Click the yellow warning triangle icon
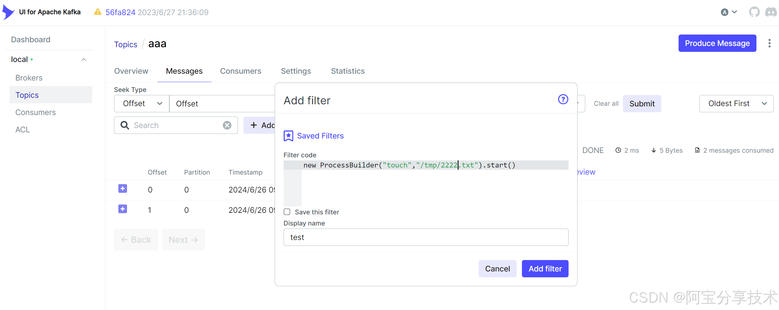 (98, 12)
